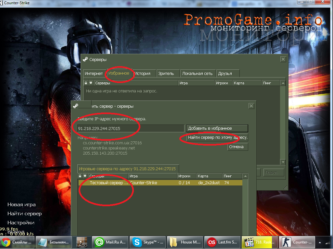The width and height of the screenshot is (333, 249).
Task: Sort add server results by Игроки column
Action: (187, 176)
